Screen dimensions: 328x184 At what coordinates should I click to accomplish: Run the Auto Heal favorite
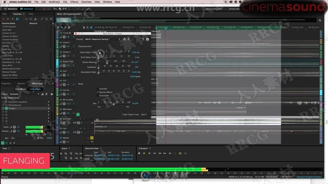tap(7, 30)
